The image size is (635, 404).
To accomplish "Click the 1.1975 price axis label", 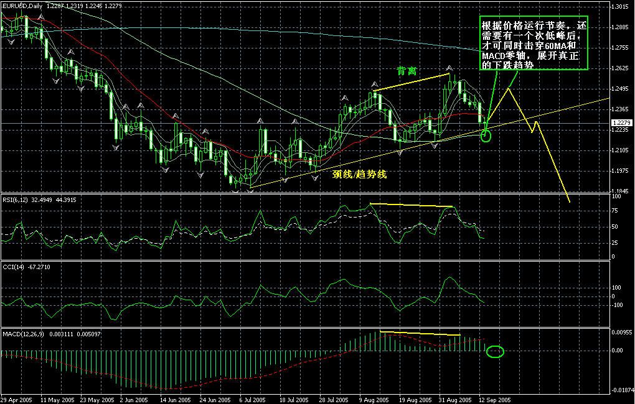I will tap(620, 171).
